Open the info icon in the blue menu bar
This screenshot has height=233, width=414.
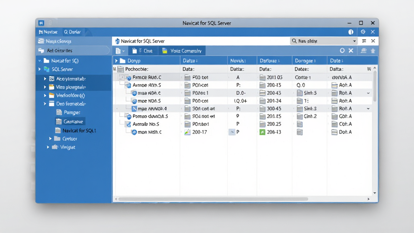[x=351, y=32]
